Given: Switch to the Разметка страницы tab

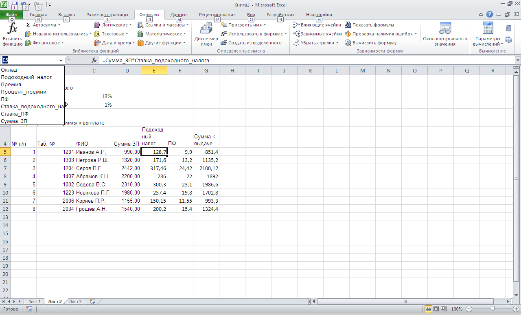Looking at the screenshot, I should pos(107,15).
